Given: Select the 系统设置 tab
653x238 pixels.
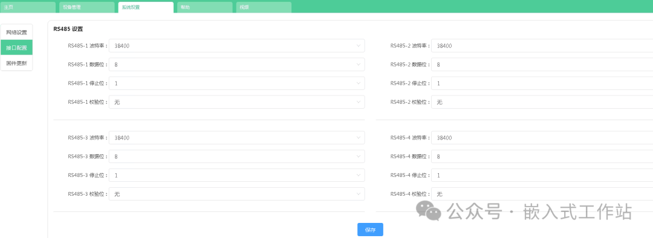Looking at the screenshot, I should [x=146, y=7].
